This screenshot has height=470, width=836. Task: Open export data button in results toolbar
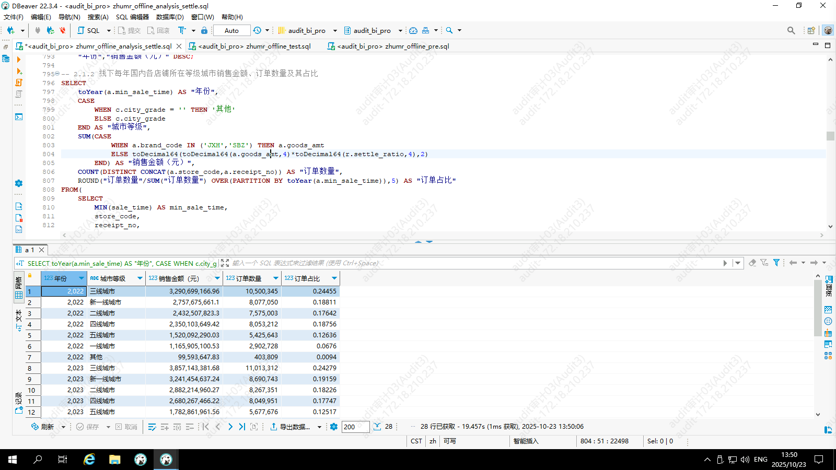point(290,427)
